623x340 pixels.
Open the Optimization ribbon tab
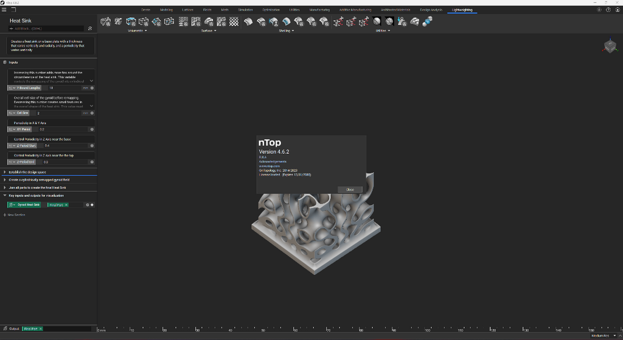point(271,10)
